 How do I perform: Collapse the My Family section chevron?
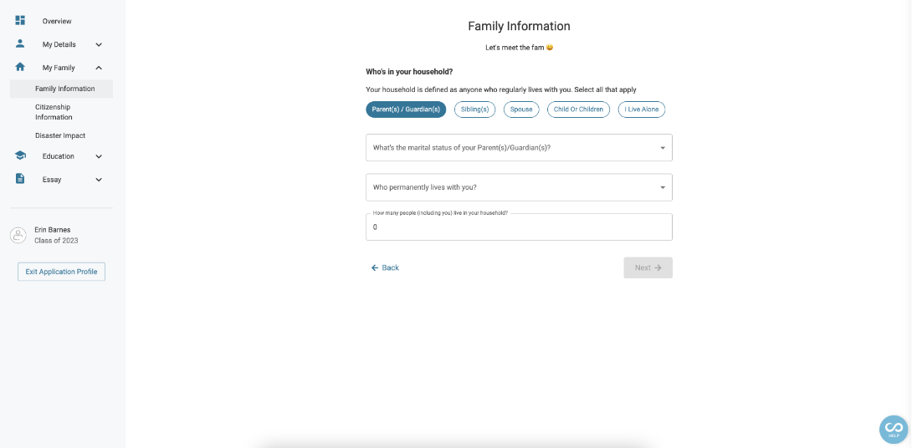(99, 68)
